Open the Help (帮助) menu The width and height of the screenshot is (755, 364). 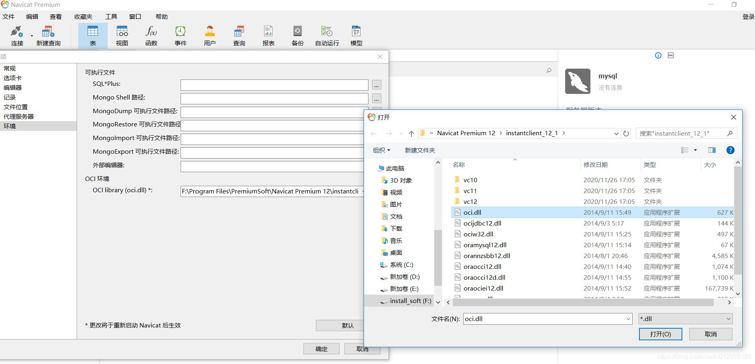162,16
